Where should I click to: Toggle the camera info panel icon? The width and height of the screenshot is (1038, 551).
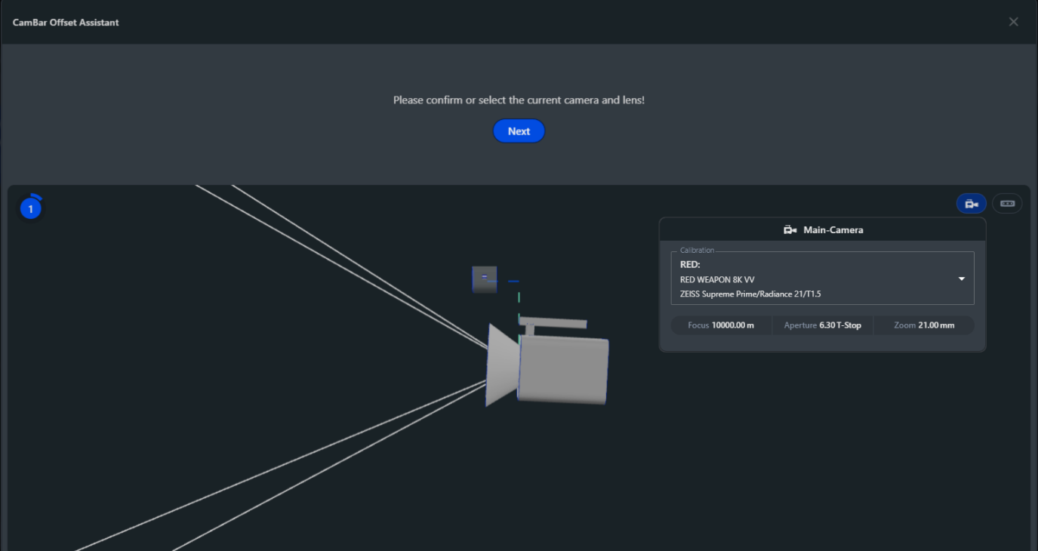pos(972,204)
